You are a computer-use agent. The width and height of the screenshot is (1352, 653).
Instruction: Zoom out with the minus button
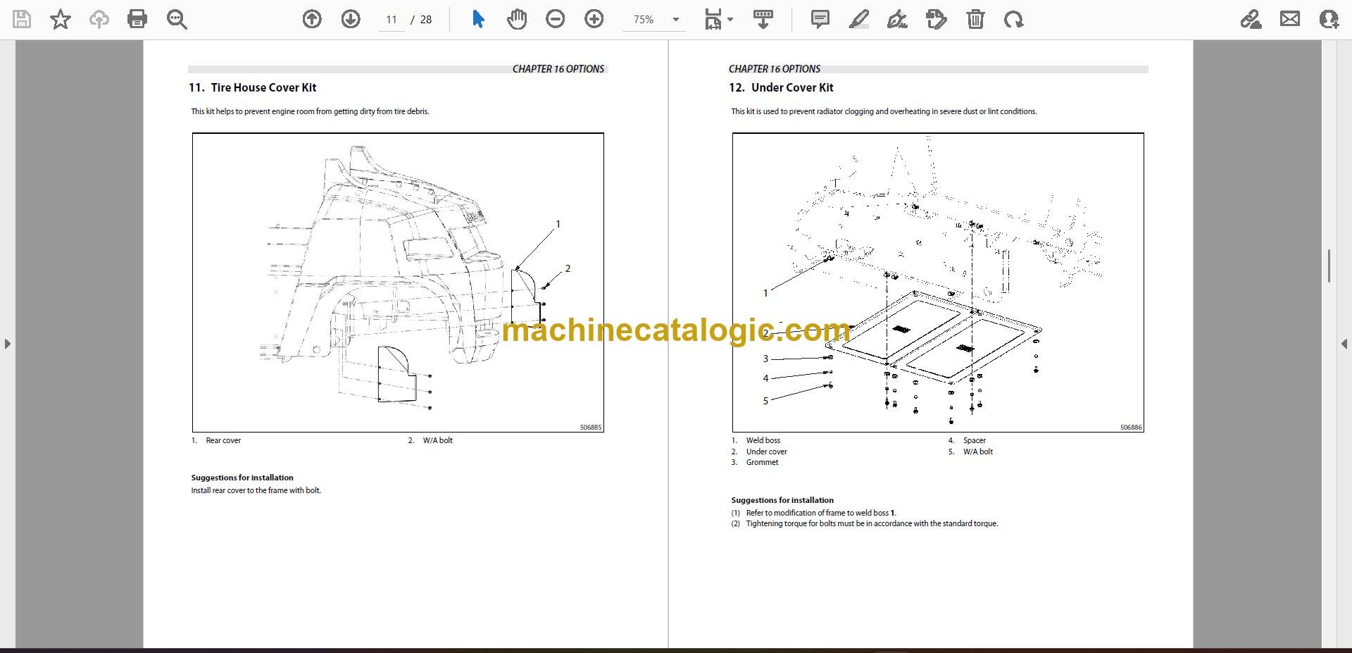[x=556, y=19]
